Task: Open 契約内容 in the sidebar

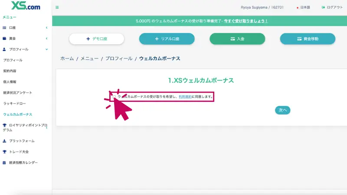Action: coord(10,71)
